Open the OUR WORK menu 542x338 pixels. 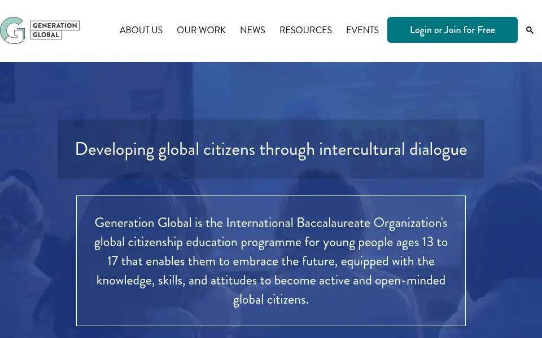click(x=201, y=30)
